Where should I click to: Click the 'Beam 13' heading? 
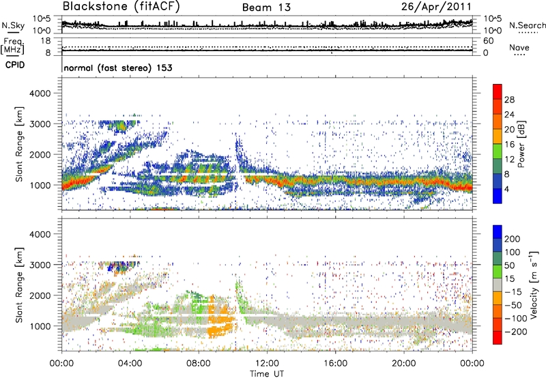(266, 8)
